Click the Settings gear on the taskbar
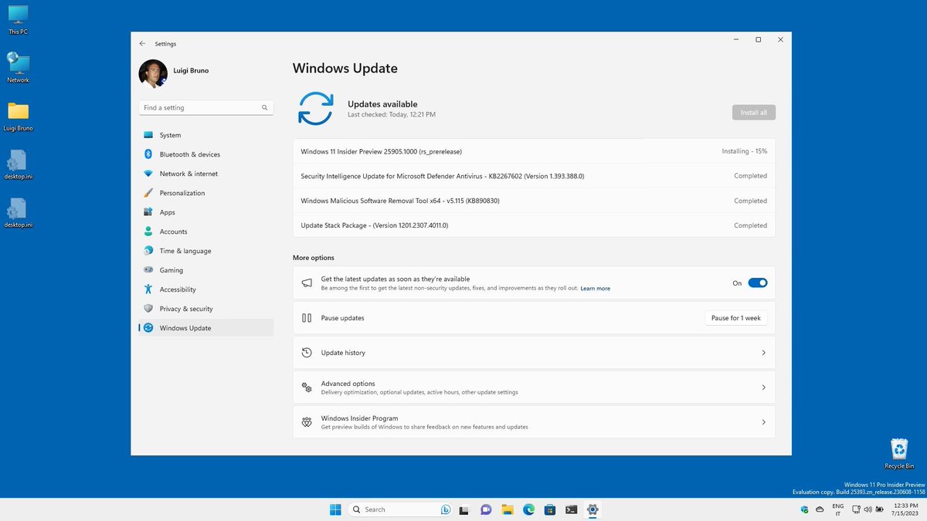Image resolution: width=927 pixels, height=521 pixels. 593,509
